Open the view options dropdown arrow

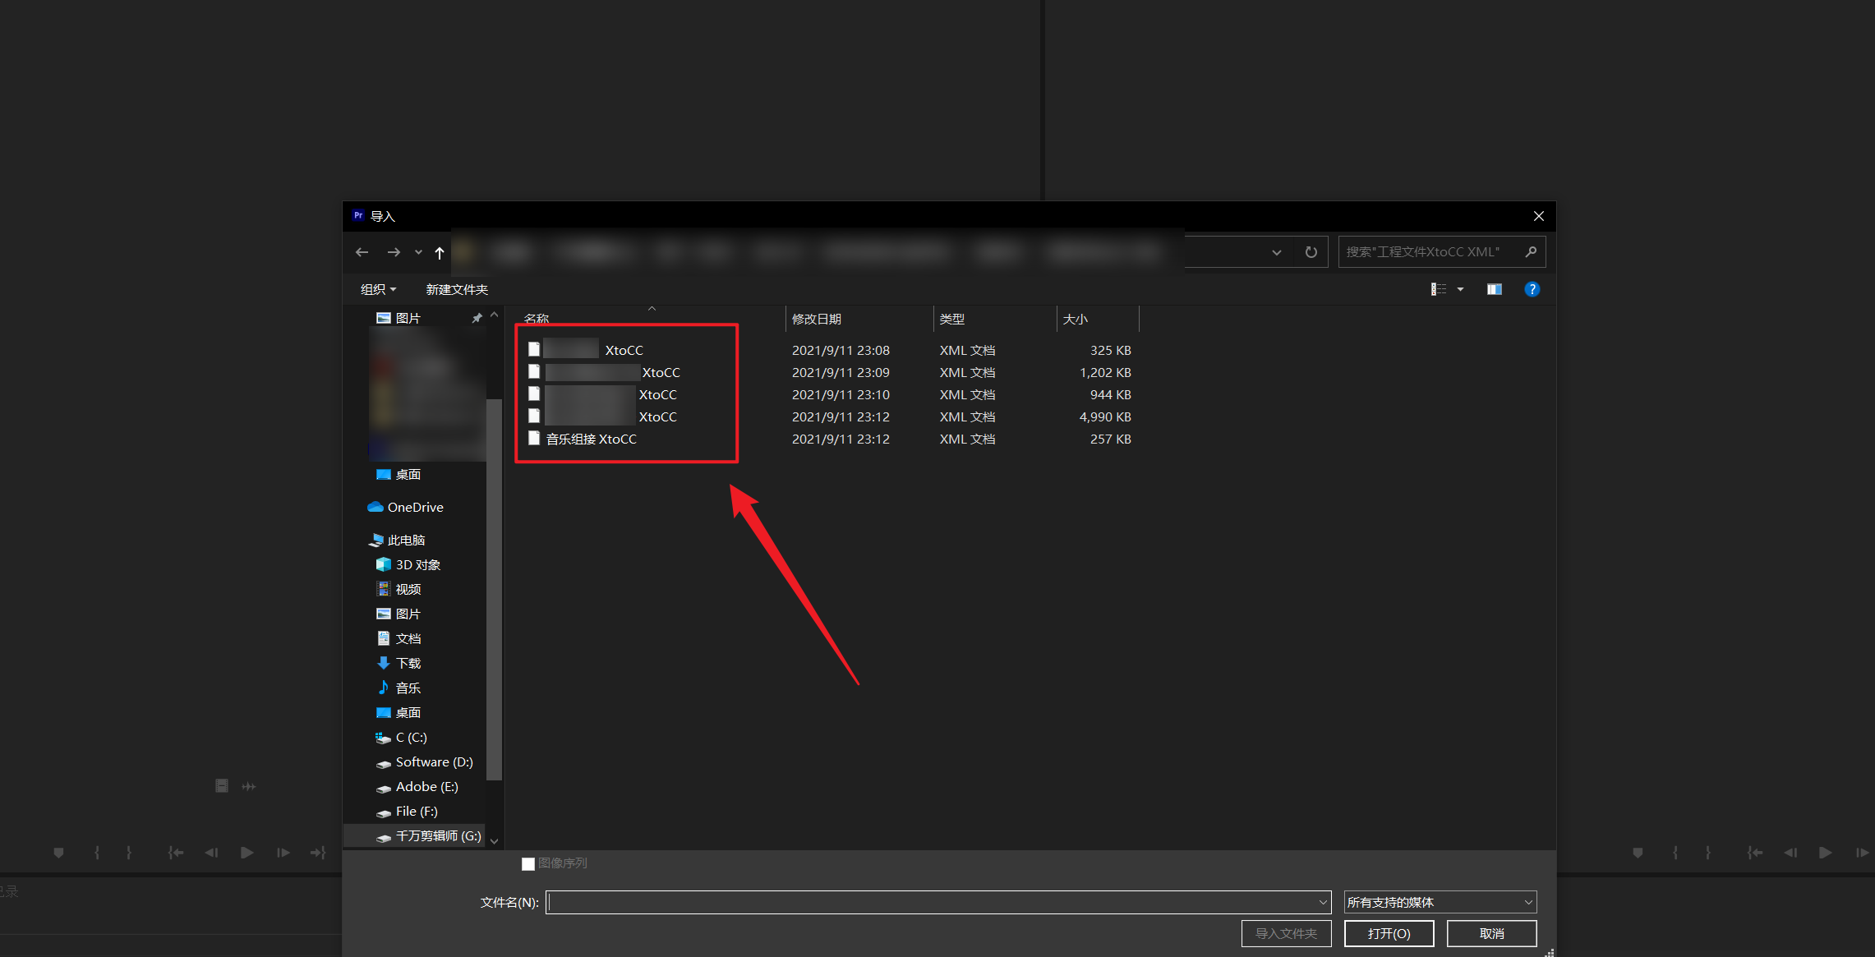click(x=1460, y=289)
